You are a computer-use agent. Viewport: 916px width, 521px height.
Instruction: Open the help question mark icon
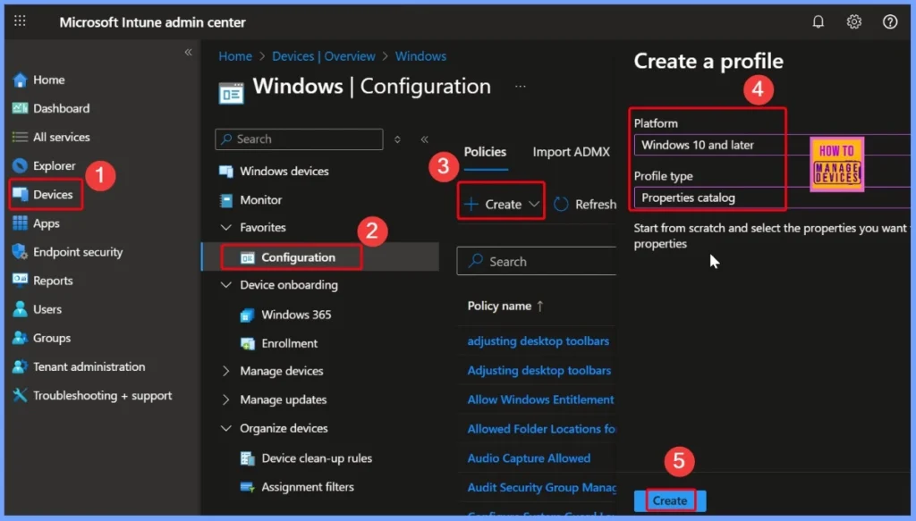(x=890, y=21)
